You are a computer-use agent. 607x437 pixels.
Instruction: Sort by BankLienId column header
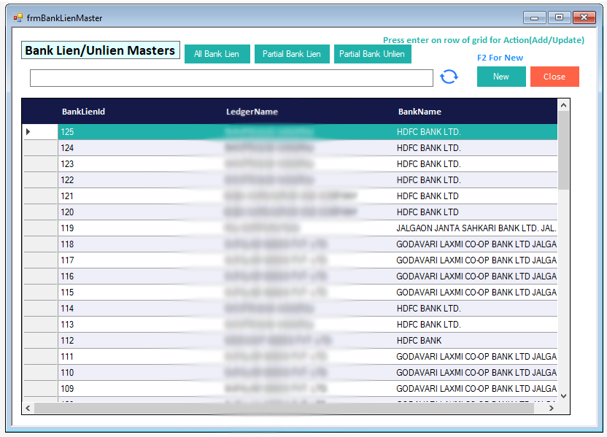coord(84,112)
